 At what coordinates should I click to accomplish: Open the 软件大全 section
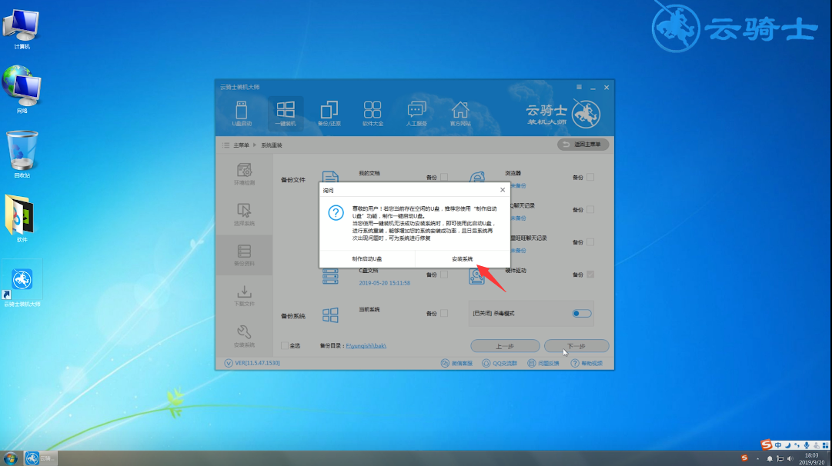(x=373, y=114)
